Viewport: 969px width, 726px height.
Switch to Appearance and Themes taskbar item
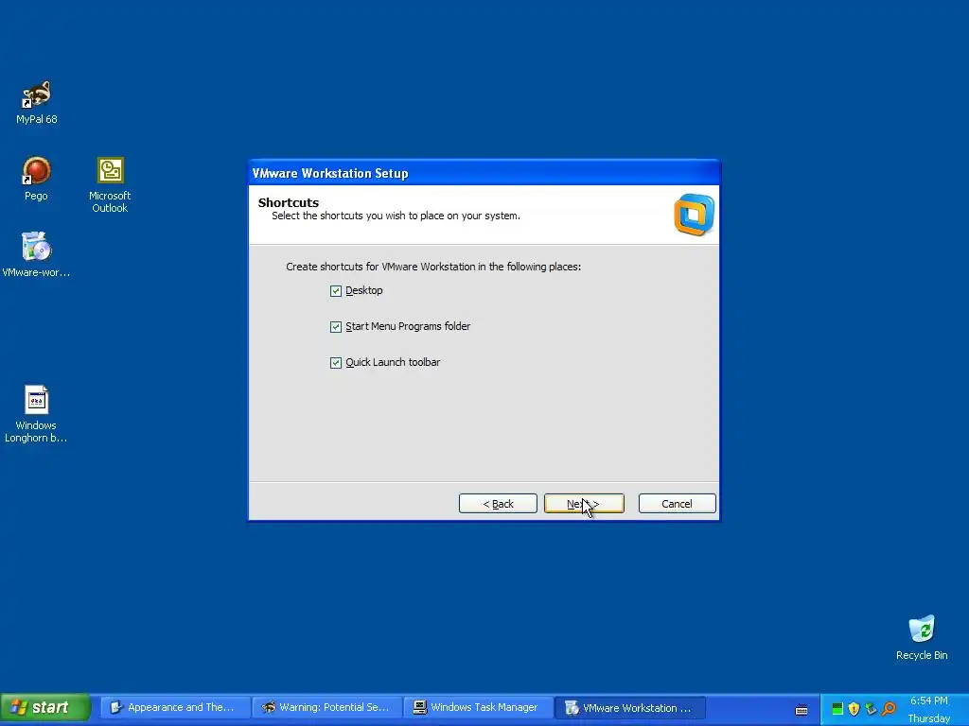coord(175,707)
